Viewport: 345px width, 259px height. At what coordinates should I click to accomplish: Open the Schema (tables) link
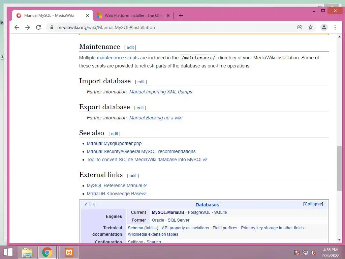tap(143, 228)
